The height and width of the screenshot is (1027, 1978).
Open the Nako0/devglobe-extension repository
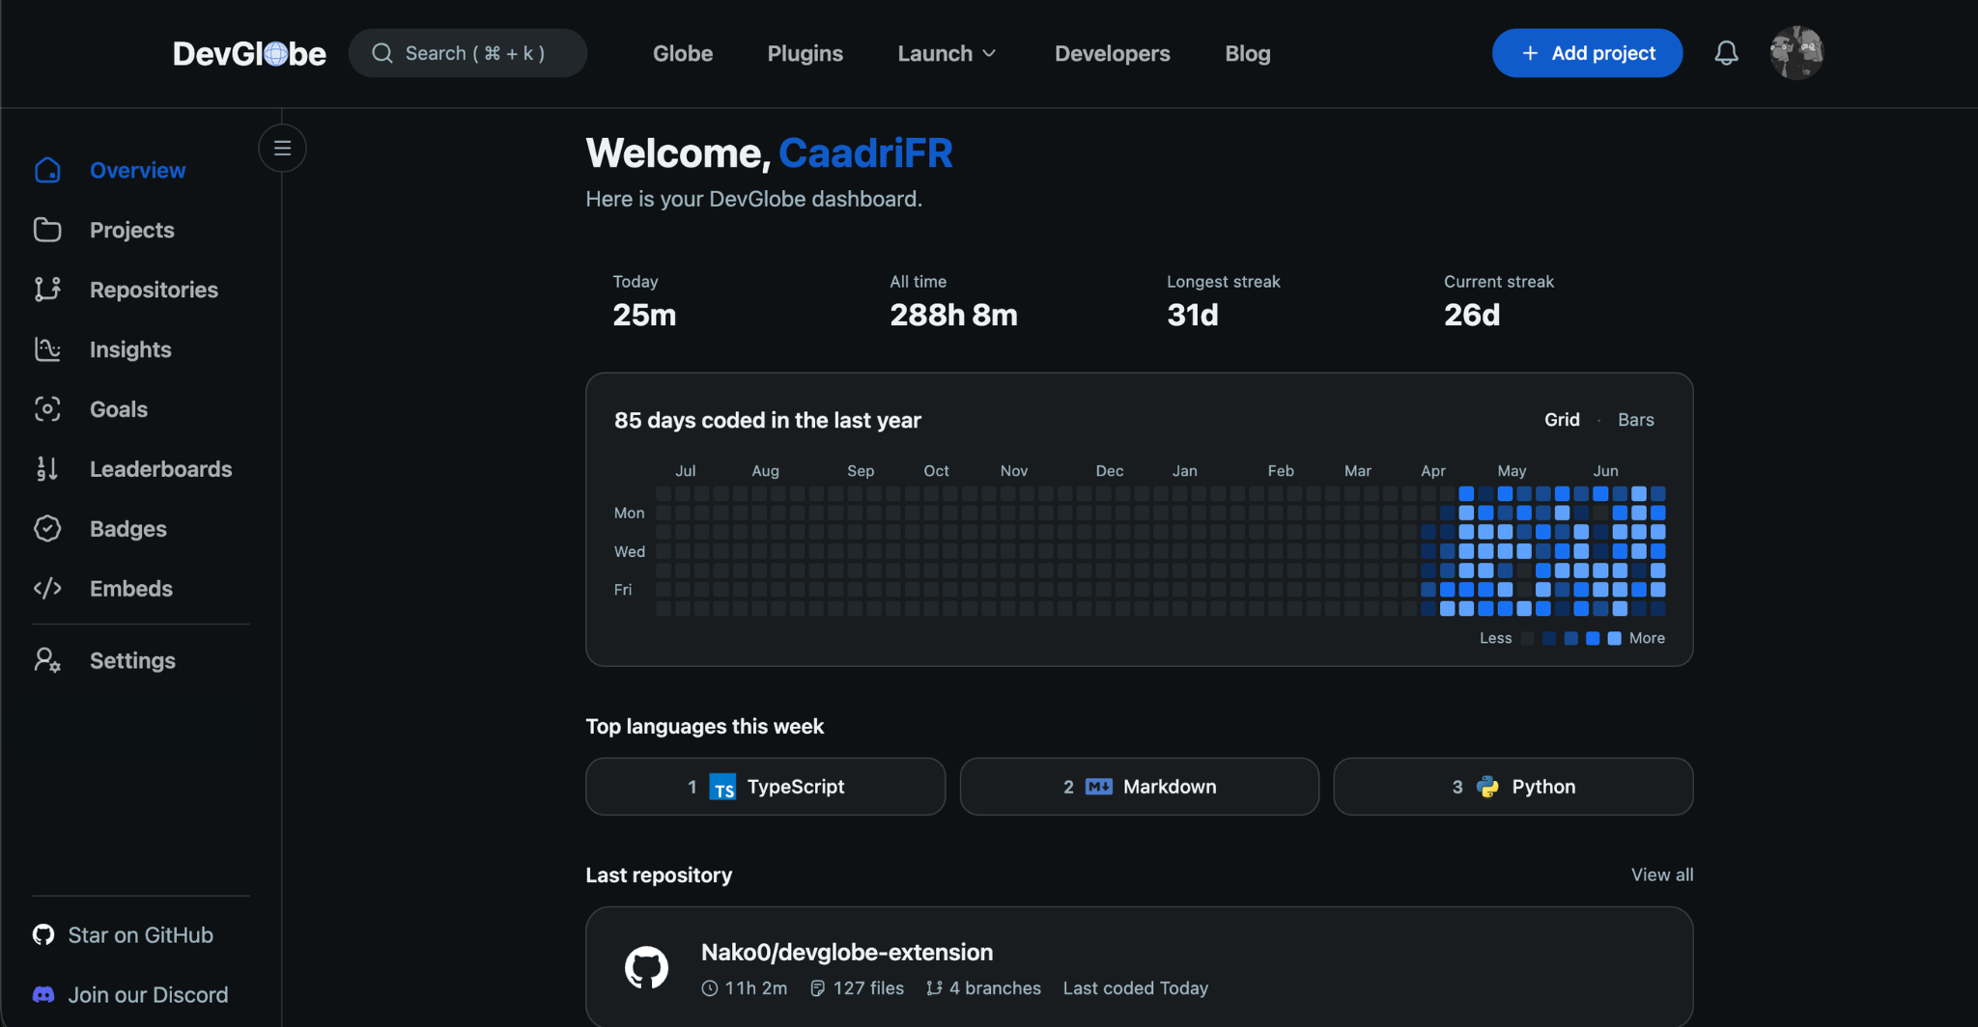click(847, 952)
